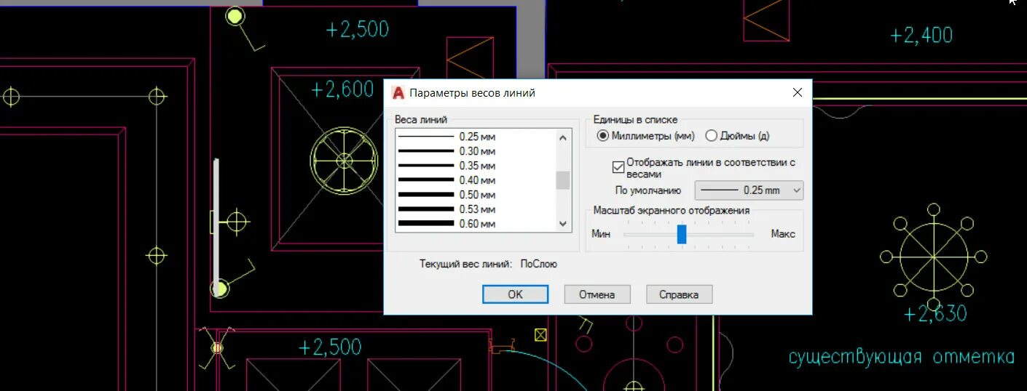Click the +2,630 elevation text in drawing

[x=935, y=314]
